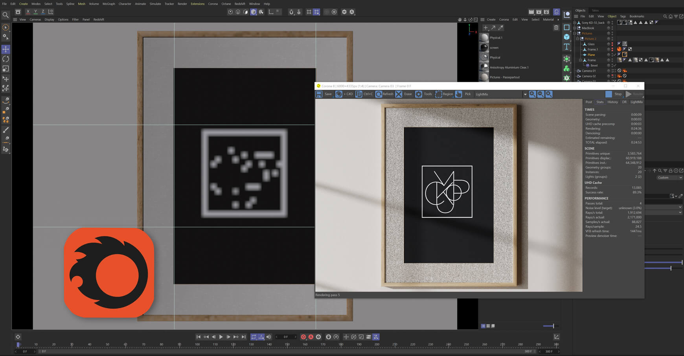Collapse the Picture 2 group tree
This screenshot has height=356, width=684.
(x=577, y=39)
